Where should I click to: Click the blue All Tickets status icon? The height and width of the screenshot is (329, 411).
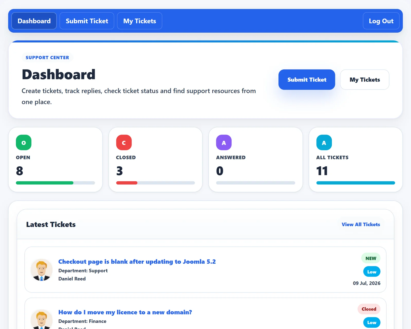point(324,143)
